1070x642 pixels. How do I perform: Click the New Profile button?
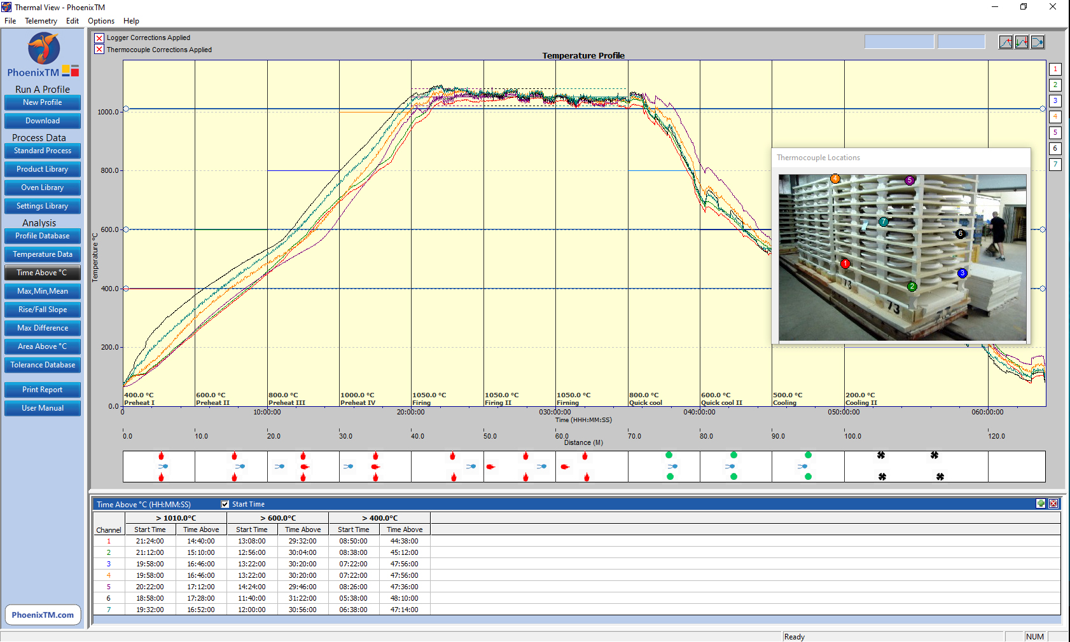(43, 102)
